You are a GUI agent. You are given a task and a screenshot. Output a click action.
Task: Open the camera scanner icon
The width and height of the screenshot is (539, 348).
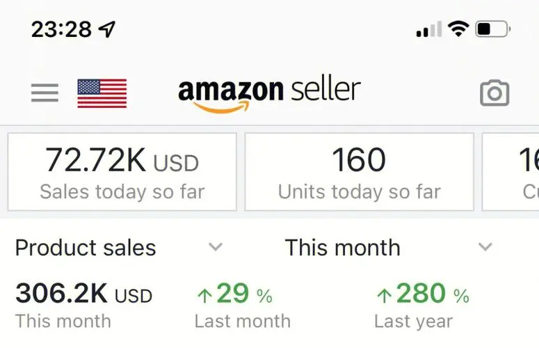tap(494, 93)
